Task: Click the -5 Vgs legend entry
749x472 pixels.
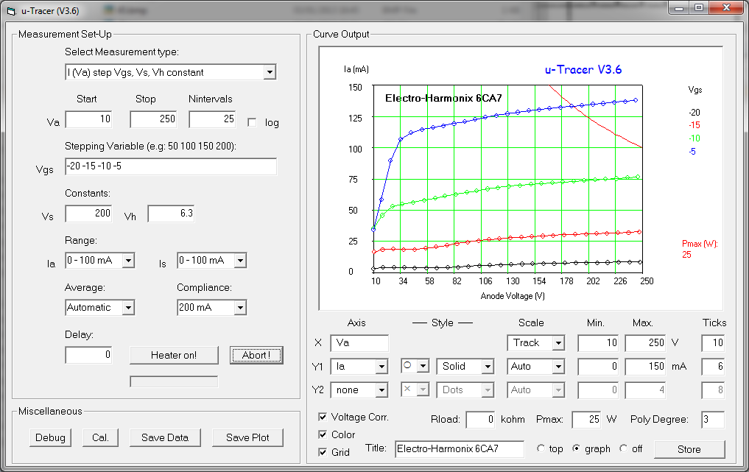Action: 692,152
